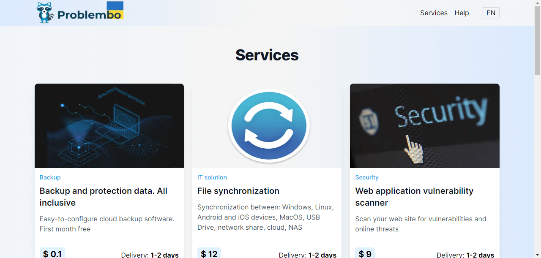Select the Backup category link

[x=50, y=177]
